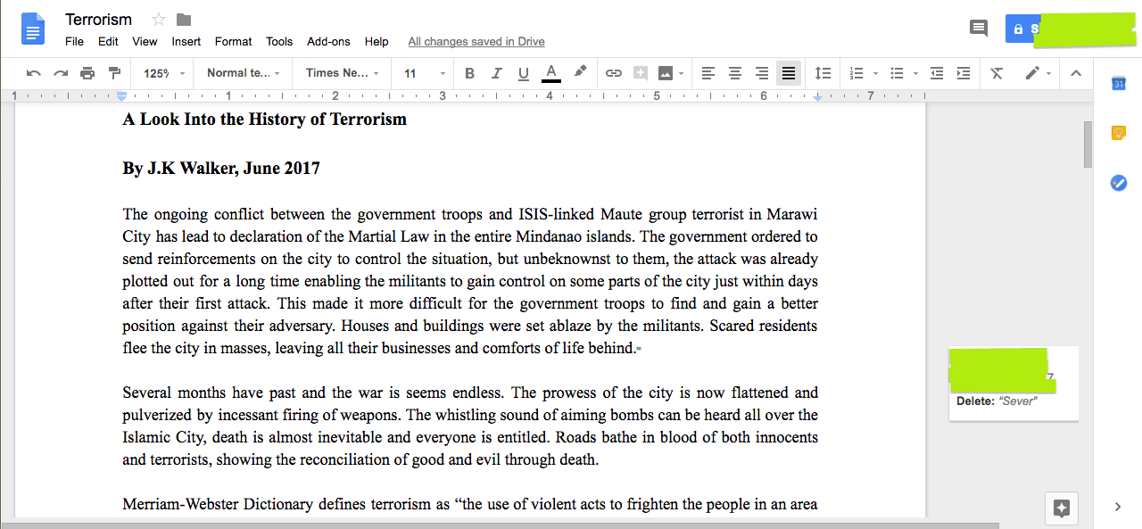This screenshot has height=529, width=1142.
Task: Open the View menu
Action: pyautogui.click(x=145, y=41)
